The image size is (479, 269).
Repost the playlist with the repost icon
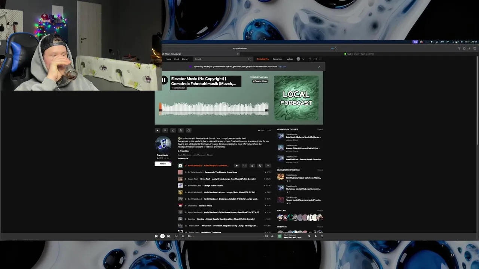click(x=165, y=130)
